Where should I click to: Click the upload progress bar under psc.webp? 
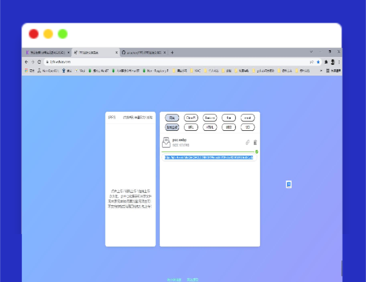click(206, 152)
